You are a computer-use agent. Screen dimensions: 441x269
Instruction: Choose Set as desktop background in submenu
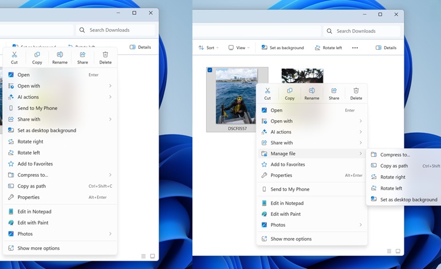coord(404,200)
